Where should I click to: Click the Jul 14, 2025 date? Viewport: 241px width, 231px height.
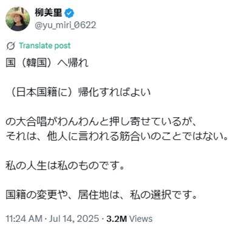pos(74,219)
